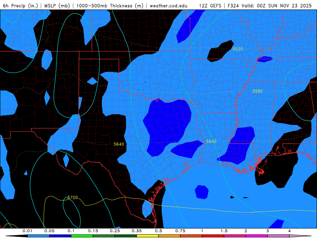Click the 5580 thickness contour label
The image size is (317, 238).
click(x=257, y=91)
